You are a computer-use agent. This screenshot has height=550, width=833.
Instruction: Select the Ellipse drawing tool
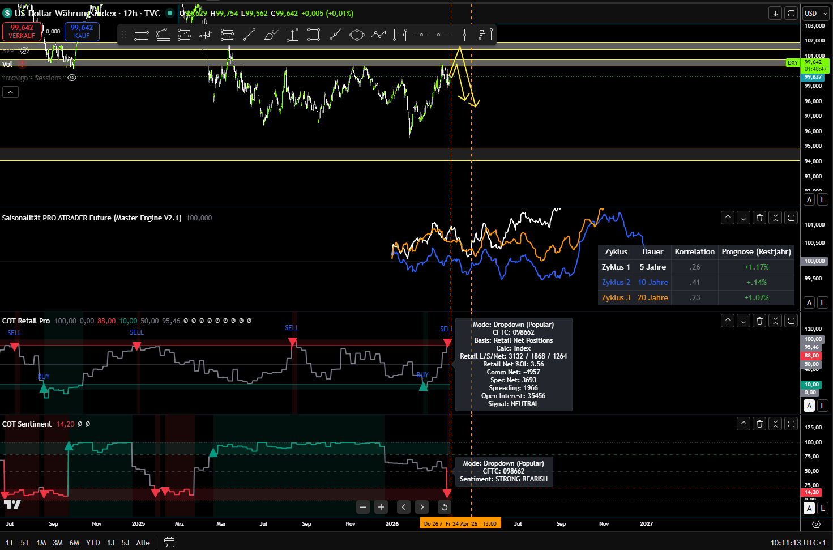(357, 35)
